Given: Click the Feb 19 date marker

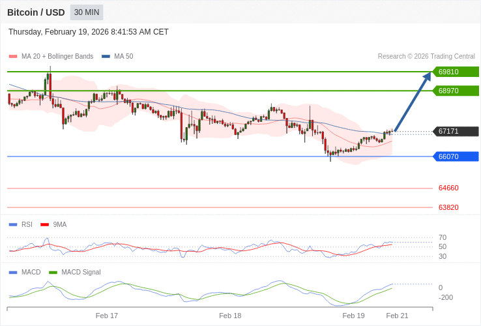Looking at the screenshot, I should click(353, 316).
